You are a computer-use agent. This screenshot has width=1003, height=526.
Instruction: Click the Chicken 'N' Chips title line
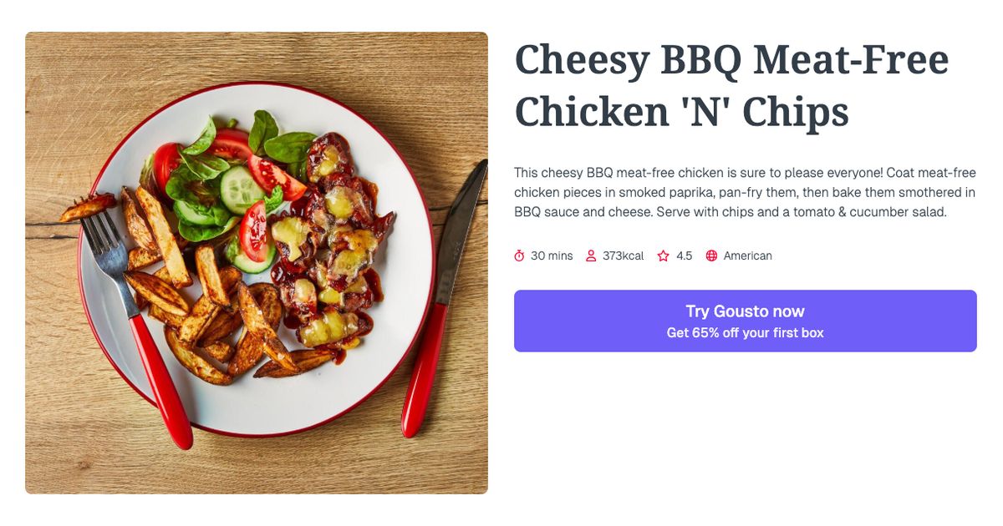681,110
